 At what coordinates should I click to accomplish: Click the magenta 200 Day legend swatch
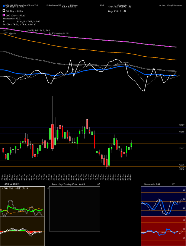coord(4,15)
